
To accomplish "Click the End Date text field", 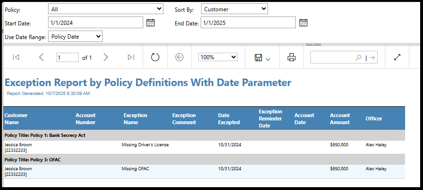I will click(248, 23).
